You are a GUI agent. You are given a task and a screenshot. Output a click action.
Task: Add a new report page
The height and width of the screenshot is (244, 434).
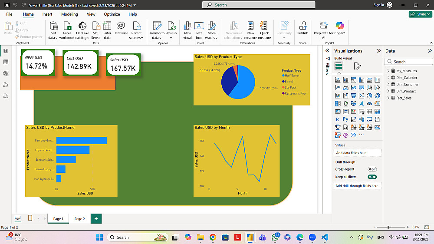click(x=96, y=218)
